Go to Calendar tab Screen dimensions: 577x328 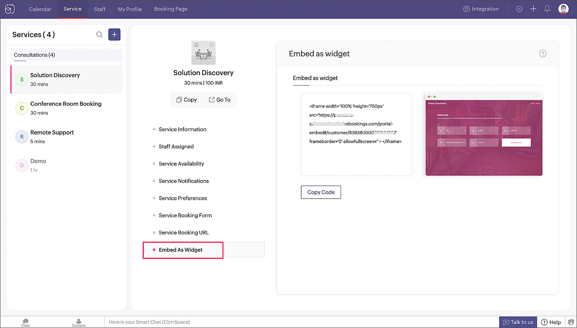tap(40, 9)
